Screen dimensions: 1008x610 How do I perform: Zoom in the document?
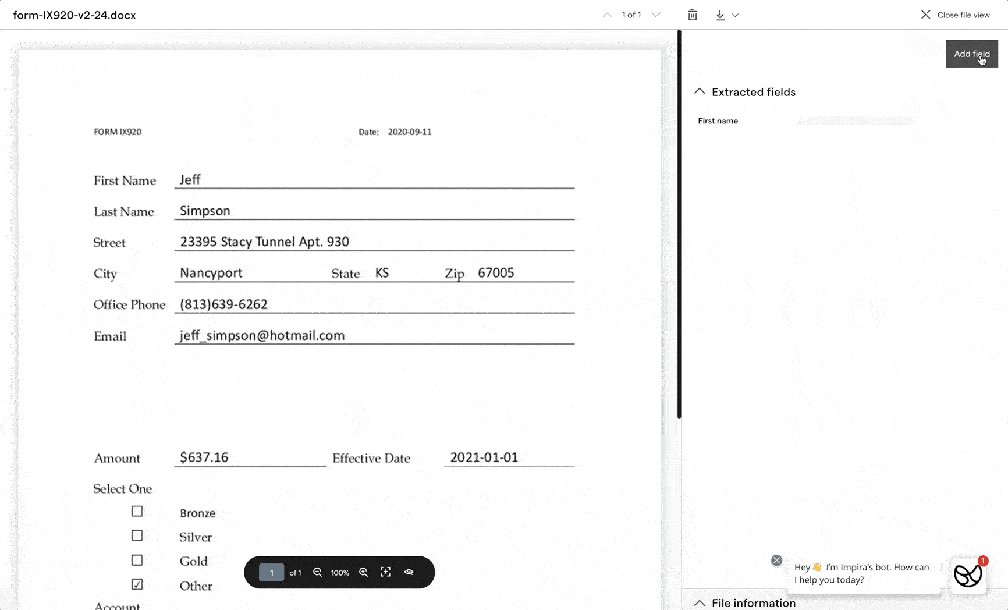363,572
